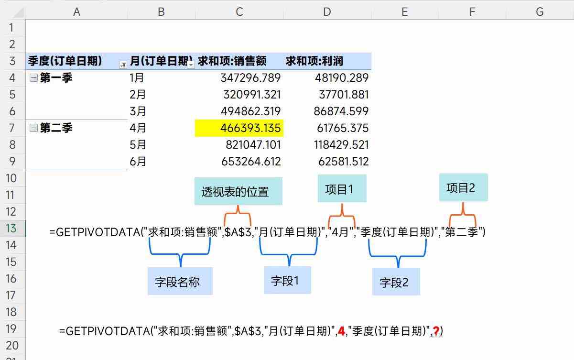
Task: Select the 字段2 text box
Action: tap(396, 282)
